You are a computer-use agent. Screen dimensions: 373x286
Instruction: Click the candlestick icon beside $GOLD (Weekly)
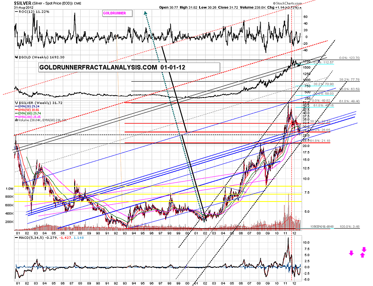(x=16, y=57)
